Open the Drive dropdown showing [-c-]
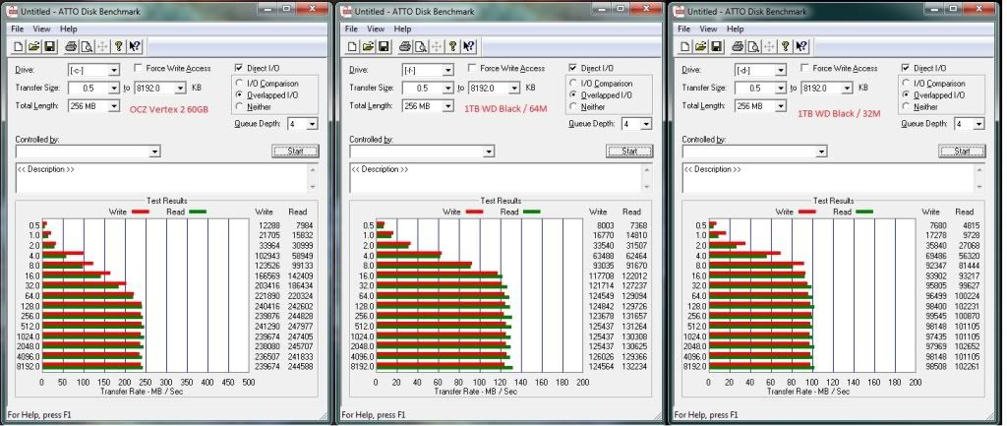The height and width of the screenshot is (426, 1007). [x=114, y=70]
